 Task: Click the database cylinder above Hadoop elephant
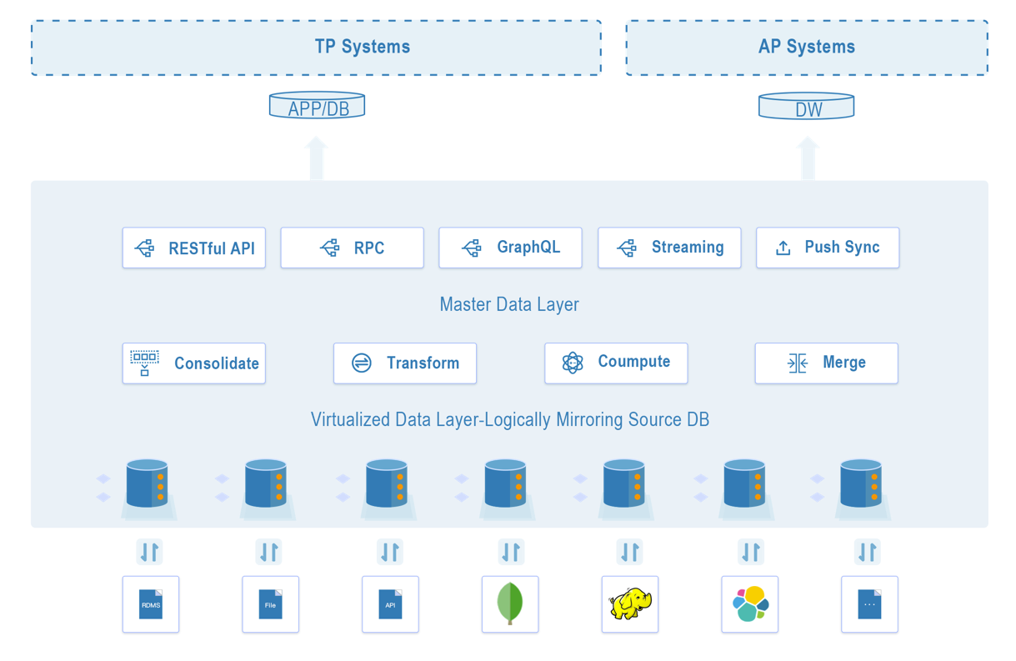625,483
